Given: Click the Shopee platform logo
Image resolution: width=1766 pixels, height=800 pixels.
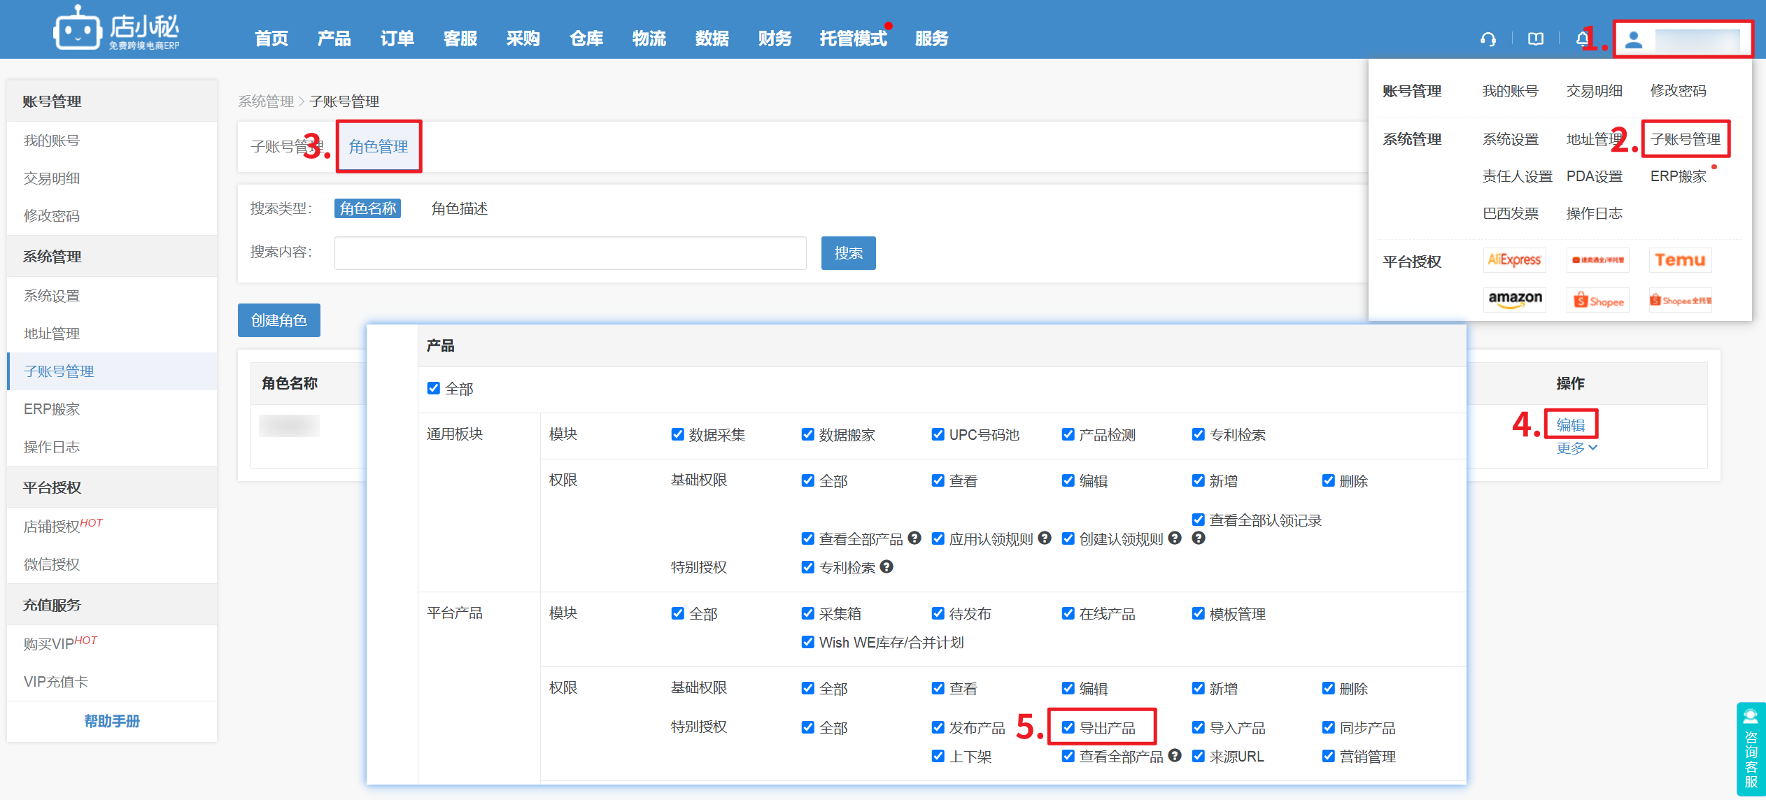Looking at the screenshot, I should 1598,301.
